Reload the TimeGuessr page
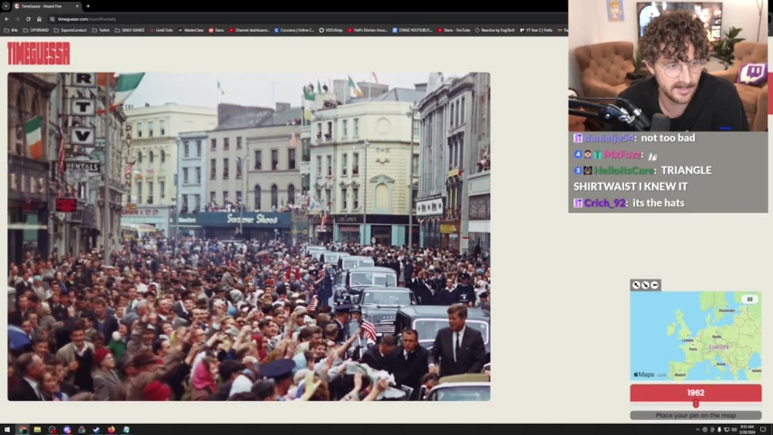 (28, 19)
